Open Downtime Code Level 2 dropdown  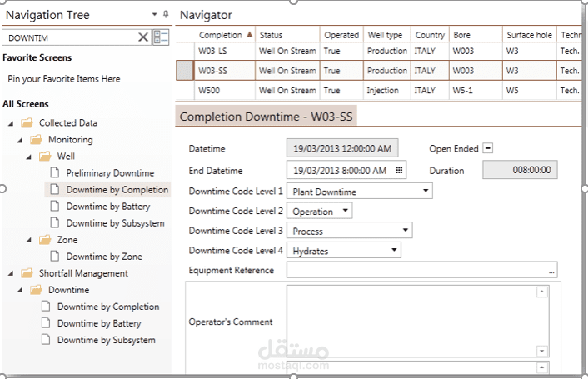(346, 210)
